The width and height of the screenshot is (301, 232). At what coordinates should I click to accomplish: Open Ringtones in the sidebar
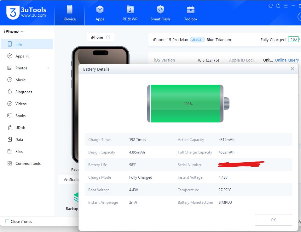point(27,92)
